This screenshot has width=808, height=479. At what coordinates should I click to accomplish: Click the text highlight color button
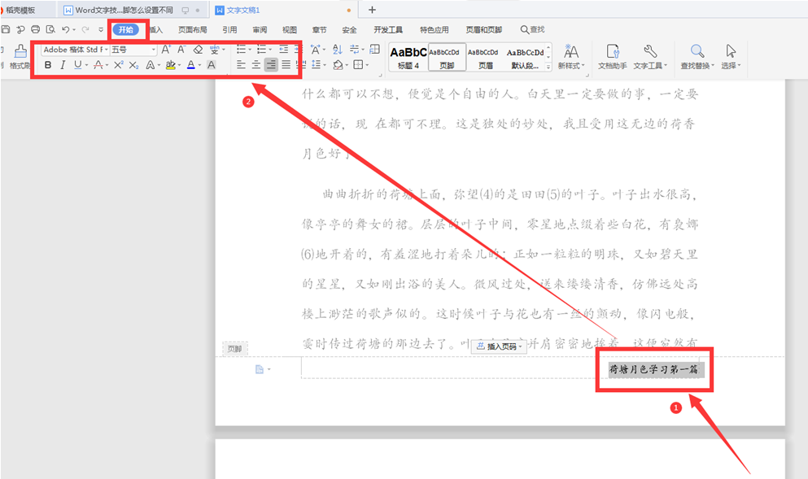[171, 65]
